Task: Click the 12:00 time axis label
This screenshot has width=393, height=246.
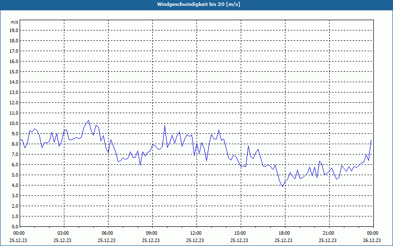Action: [196, 233]
